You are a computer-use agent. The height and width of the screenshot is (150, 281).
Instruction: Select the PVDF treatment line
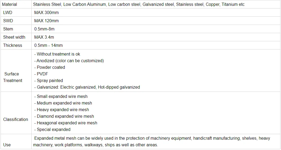[41, 74]
